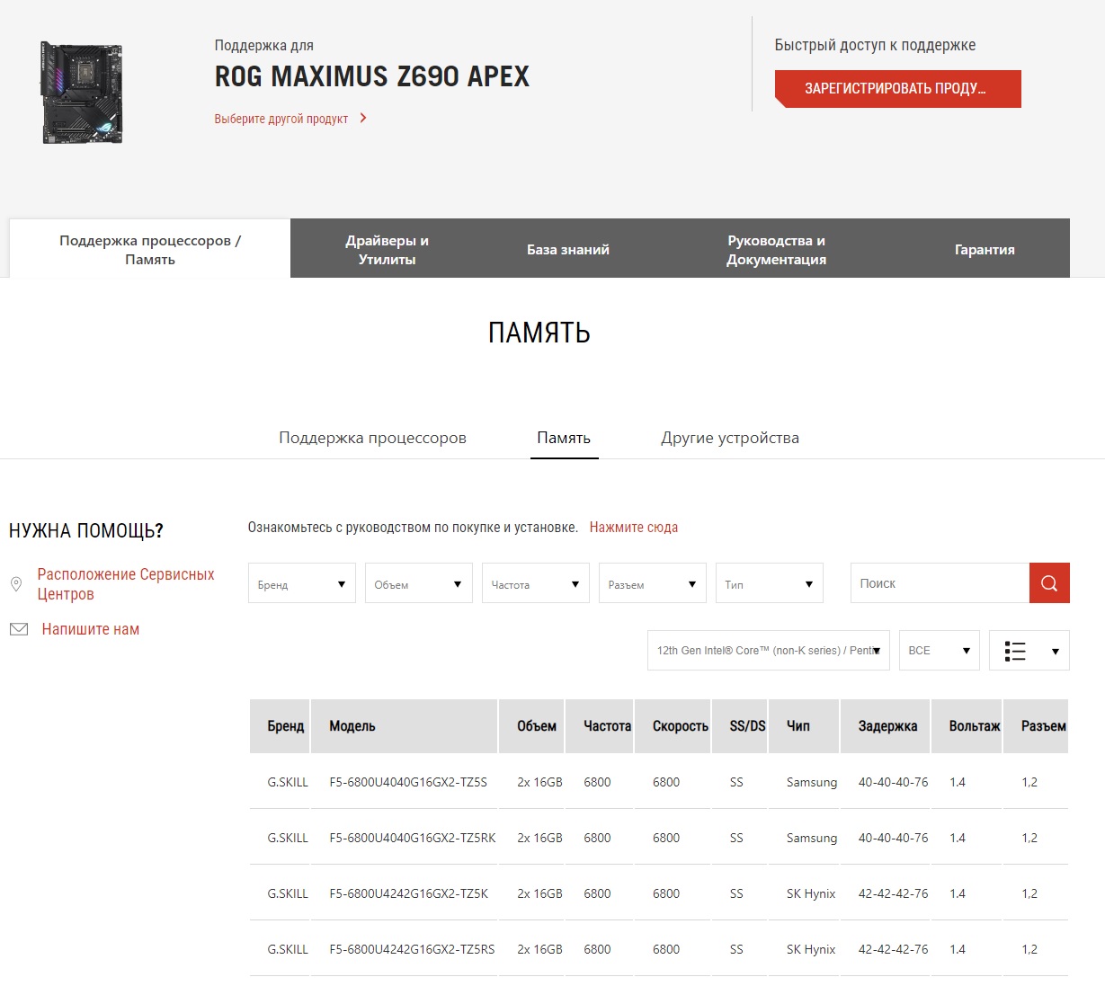Open the ВСЕ dropdown

coord(940,650)
